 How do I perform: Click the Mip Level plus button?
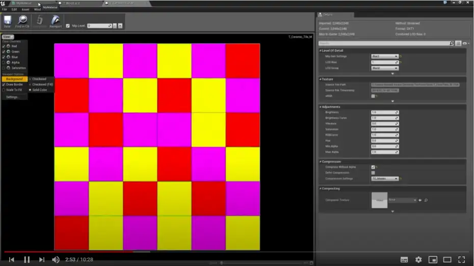pos(120,26)
